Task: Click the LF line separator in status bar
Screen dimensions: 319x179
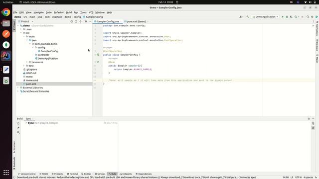Action: (x=292, y=178)
